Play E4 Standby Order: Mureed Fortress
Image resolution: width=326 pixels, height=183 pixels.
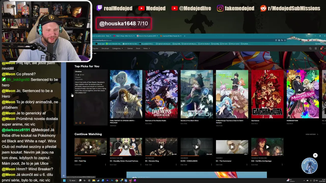click(x=126, y=147)
